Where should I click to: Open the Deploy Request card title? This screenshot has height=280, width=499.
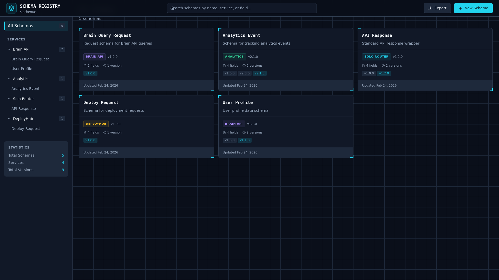[101, 103]
